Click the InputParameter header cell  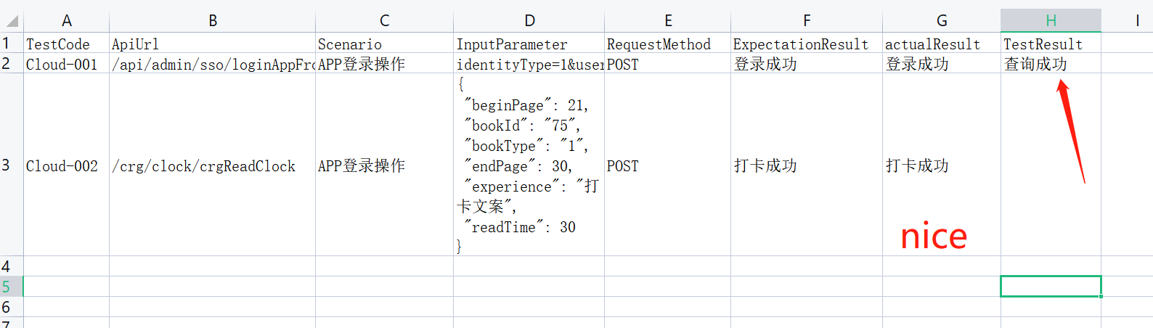(x=529, y=44)
